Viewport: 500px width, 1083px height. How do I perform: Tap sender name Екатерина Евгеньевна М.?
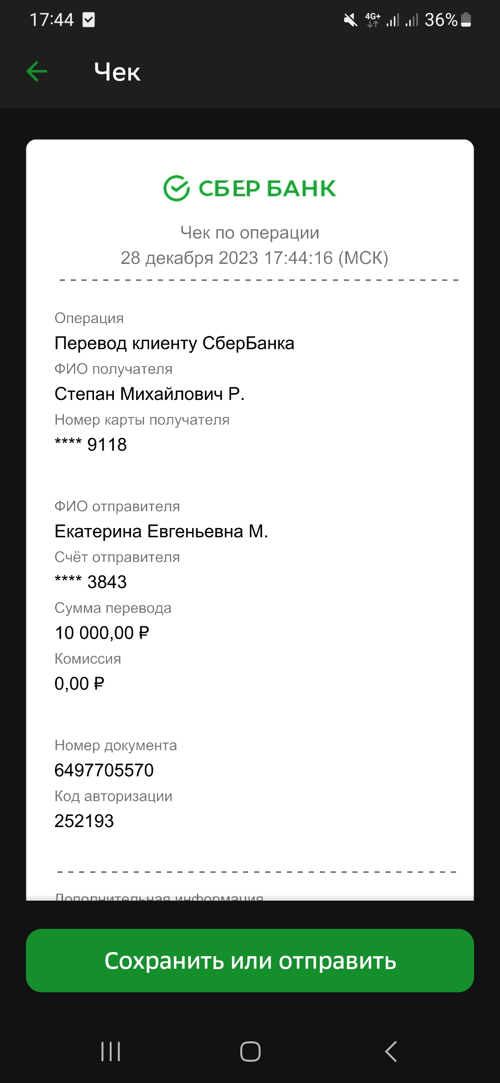pyautogui.click(x=161, y=531)
